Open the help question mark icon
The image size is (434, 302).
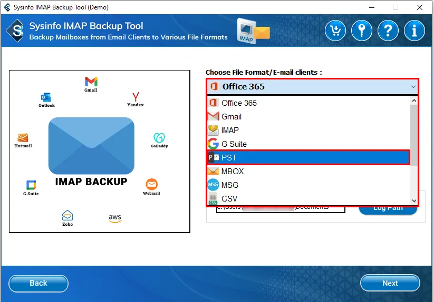tap(388, 31)
